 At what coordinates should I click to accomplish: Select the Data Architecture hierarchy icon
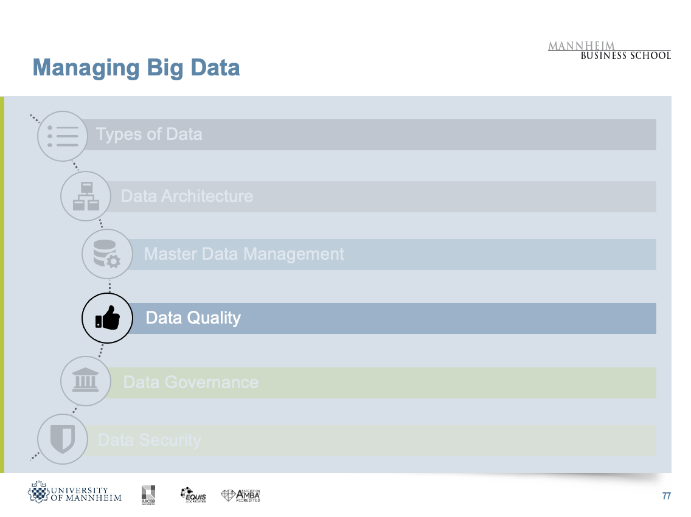pos(86,196)
